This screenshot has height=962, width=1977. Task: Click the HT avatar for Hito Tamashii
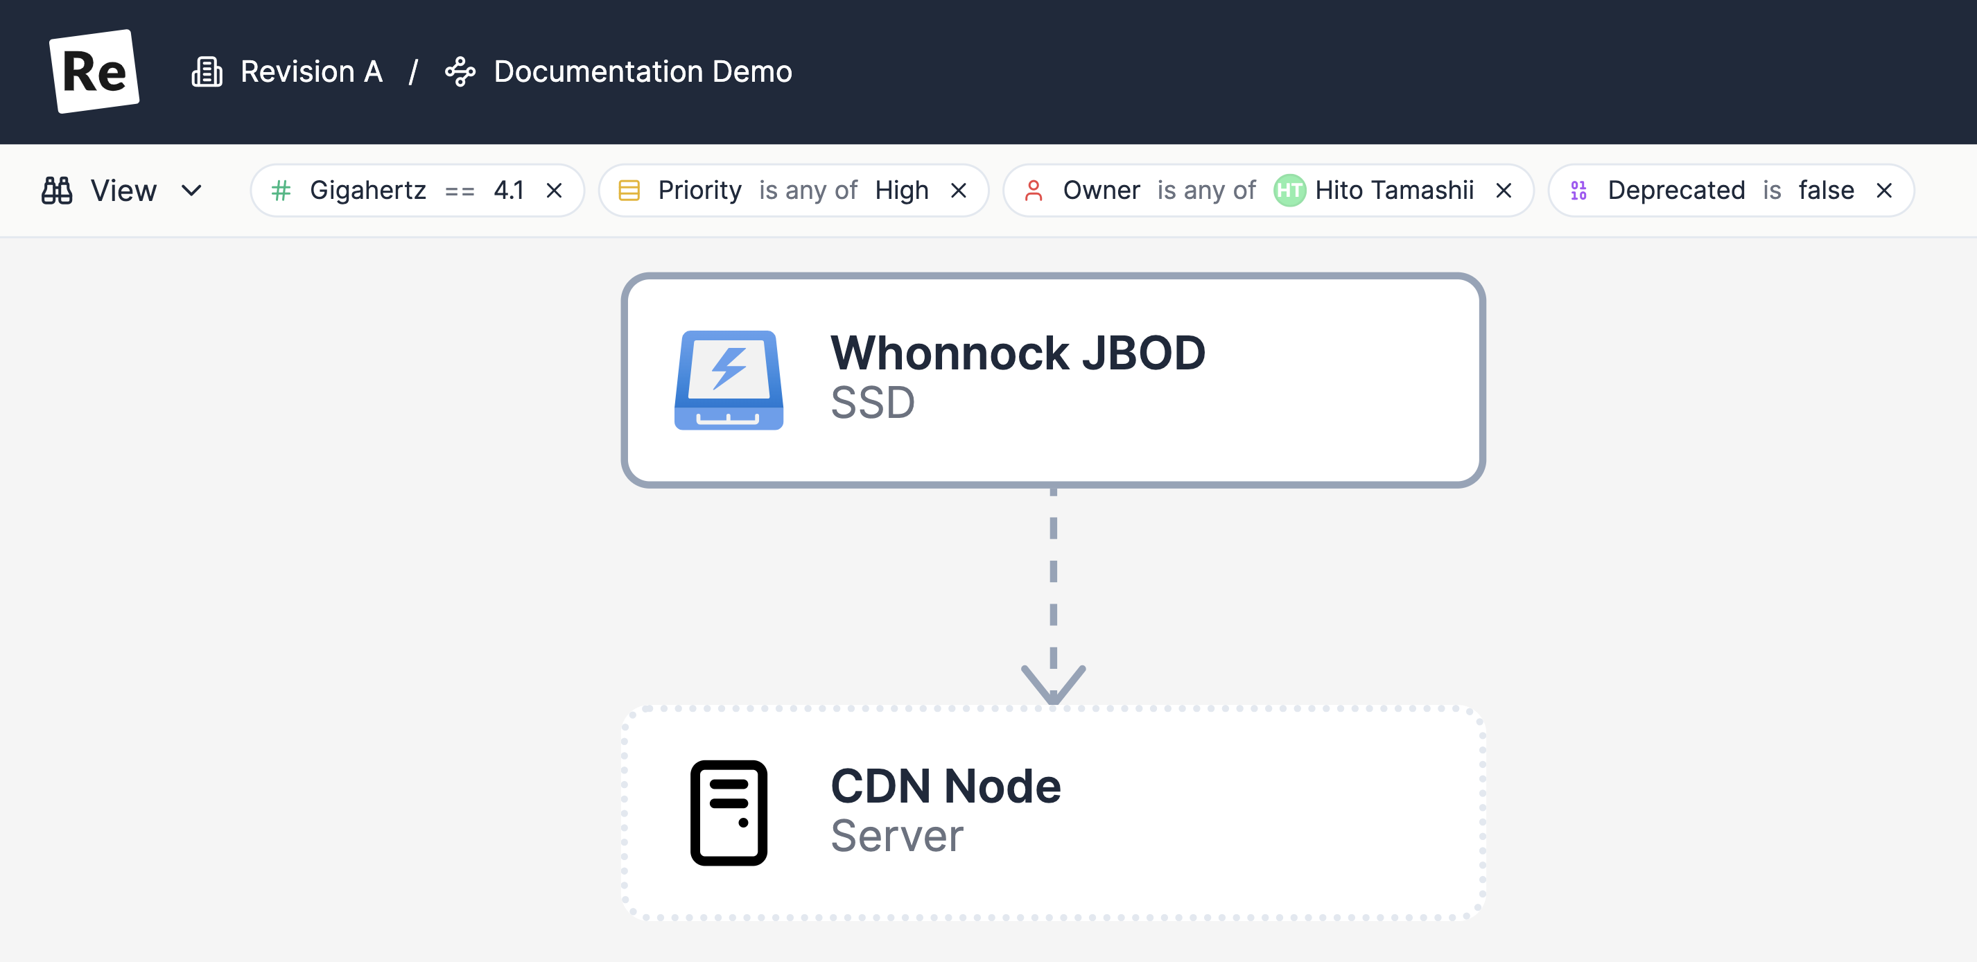pos(1289,191)
